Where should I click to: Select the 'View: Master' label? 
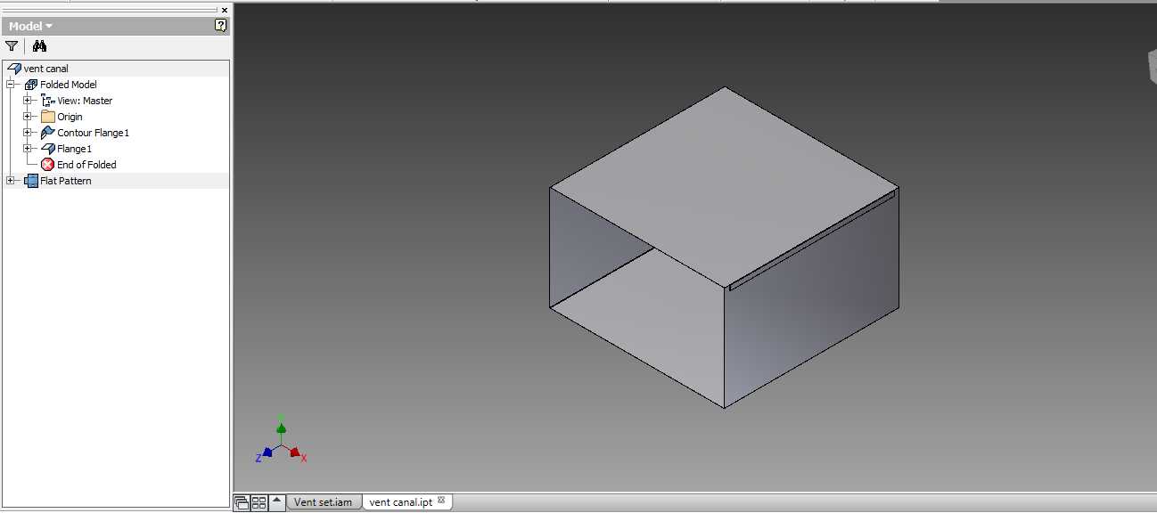[86, 101]
